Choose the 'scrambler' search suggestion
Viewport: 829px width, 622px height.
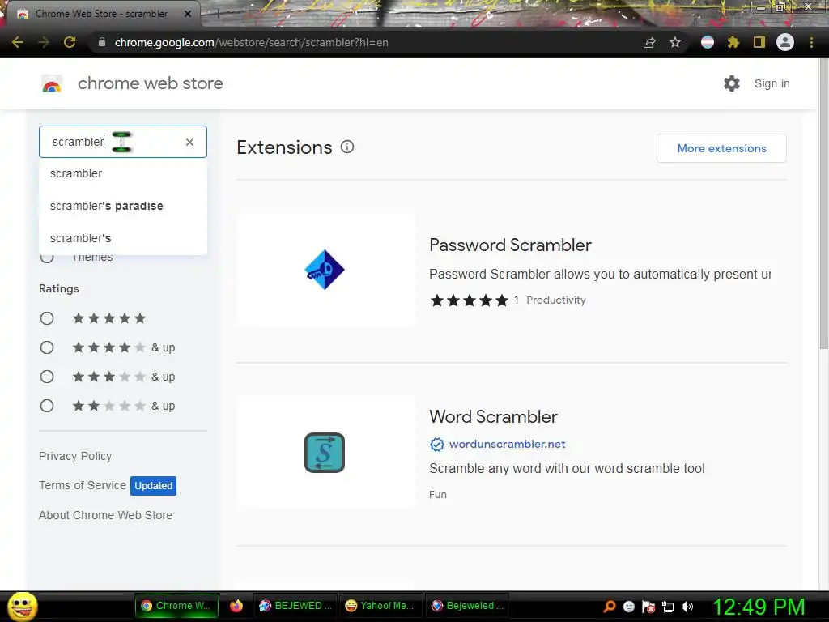123,173
